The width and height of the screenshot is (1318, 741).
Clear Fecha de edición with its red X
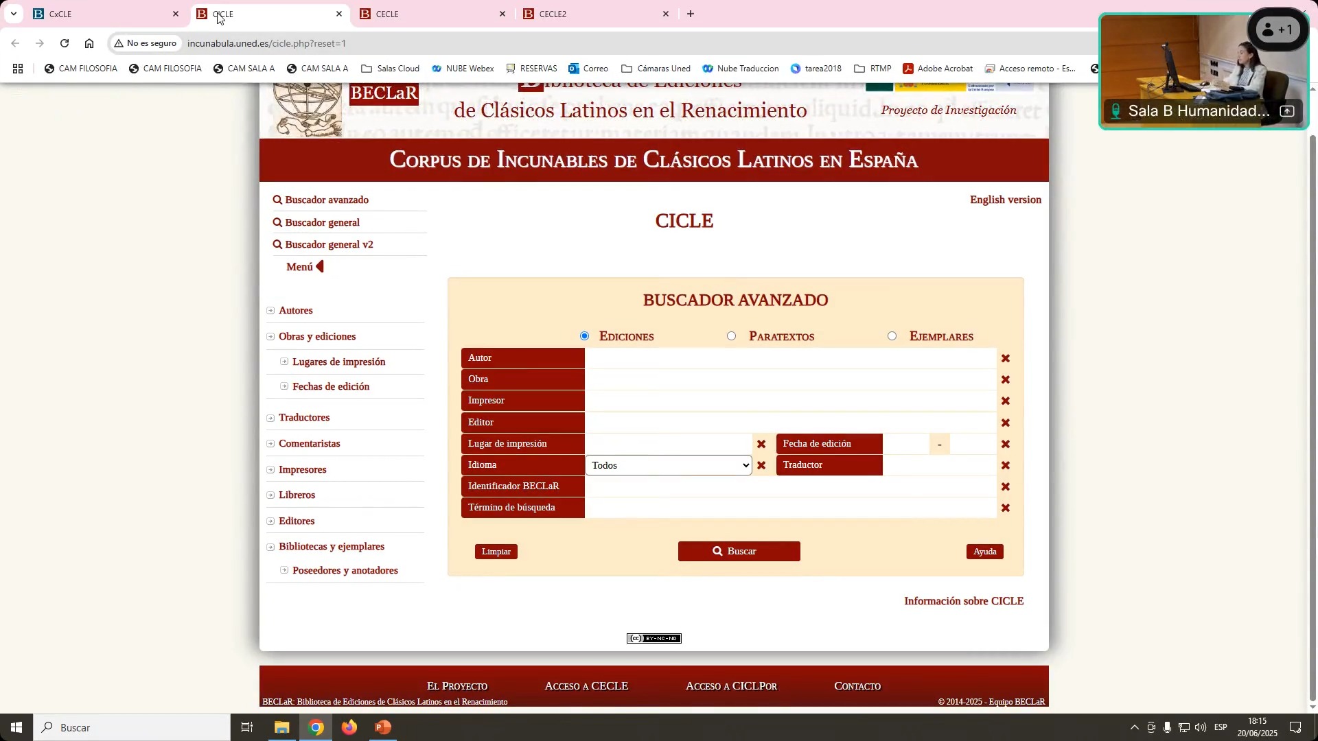(1006, 445)
